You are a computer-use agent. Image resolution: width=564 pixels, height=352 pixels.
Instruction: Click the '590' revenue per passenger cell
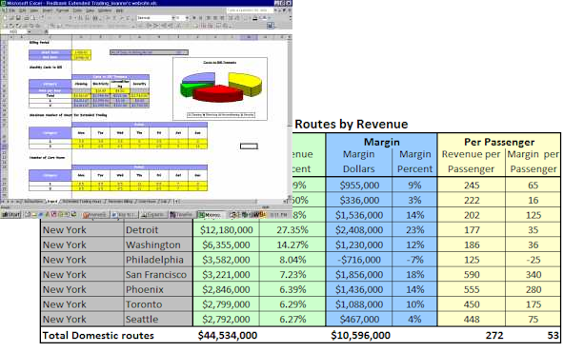coord(472,275)
